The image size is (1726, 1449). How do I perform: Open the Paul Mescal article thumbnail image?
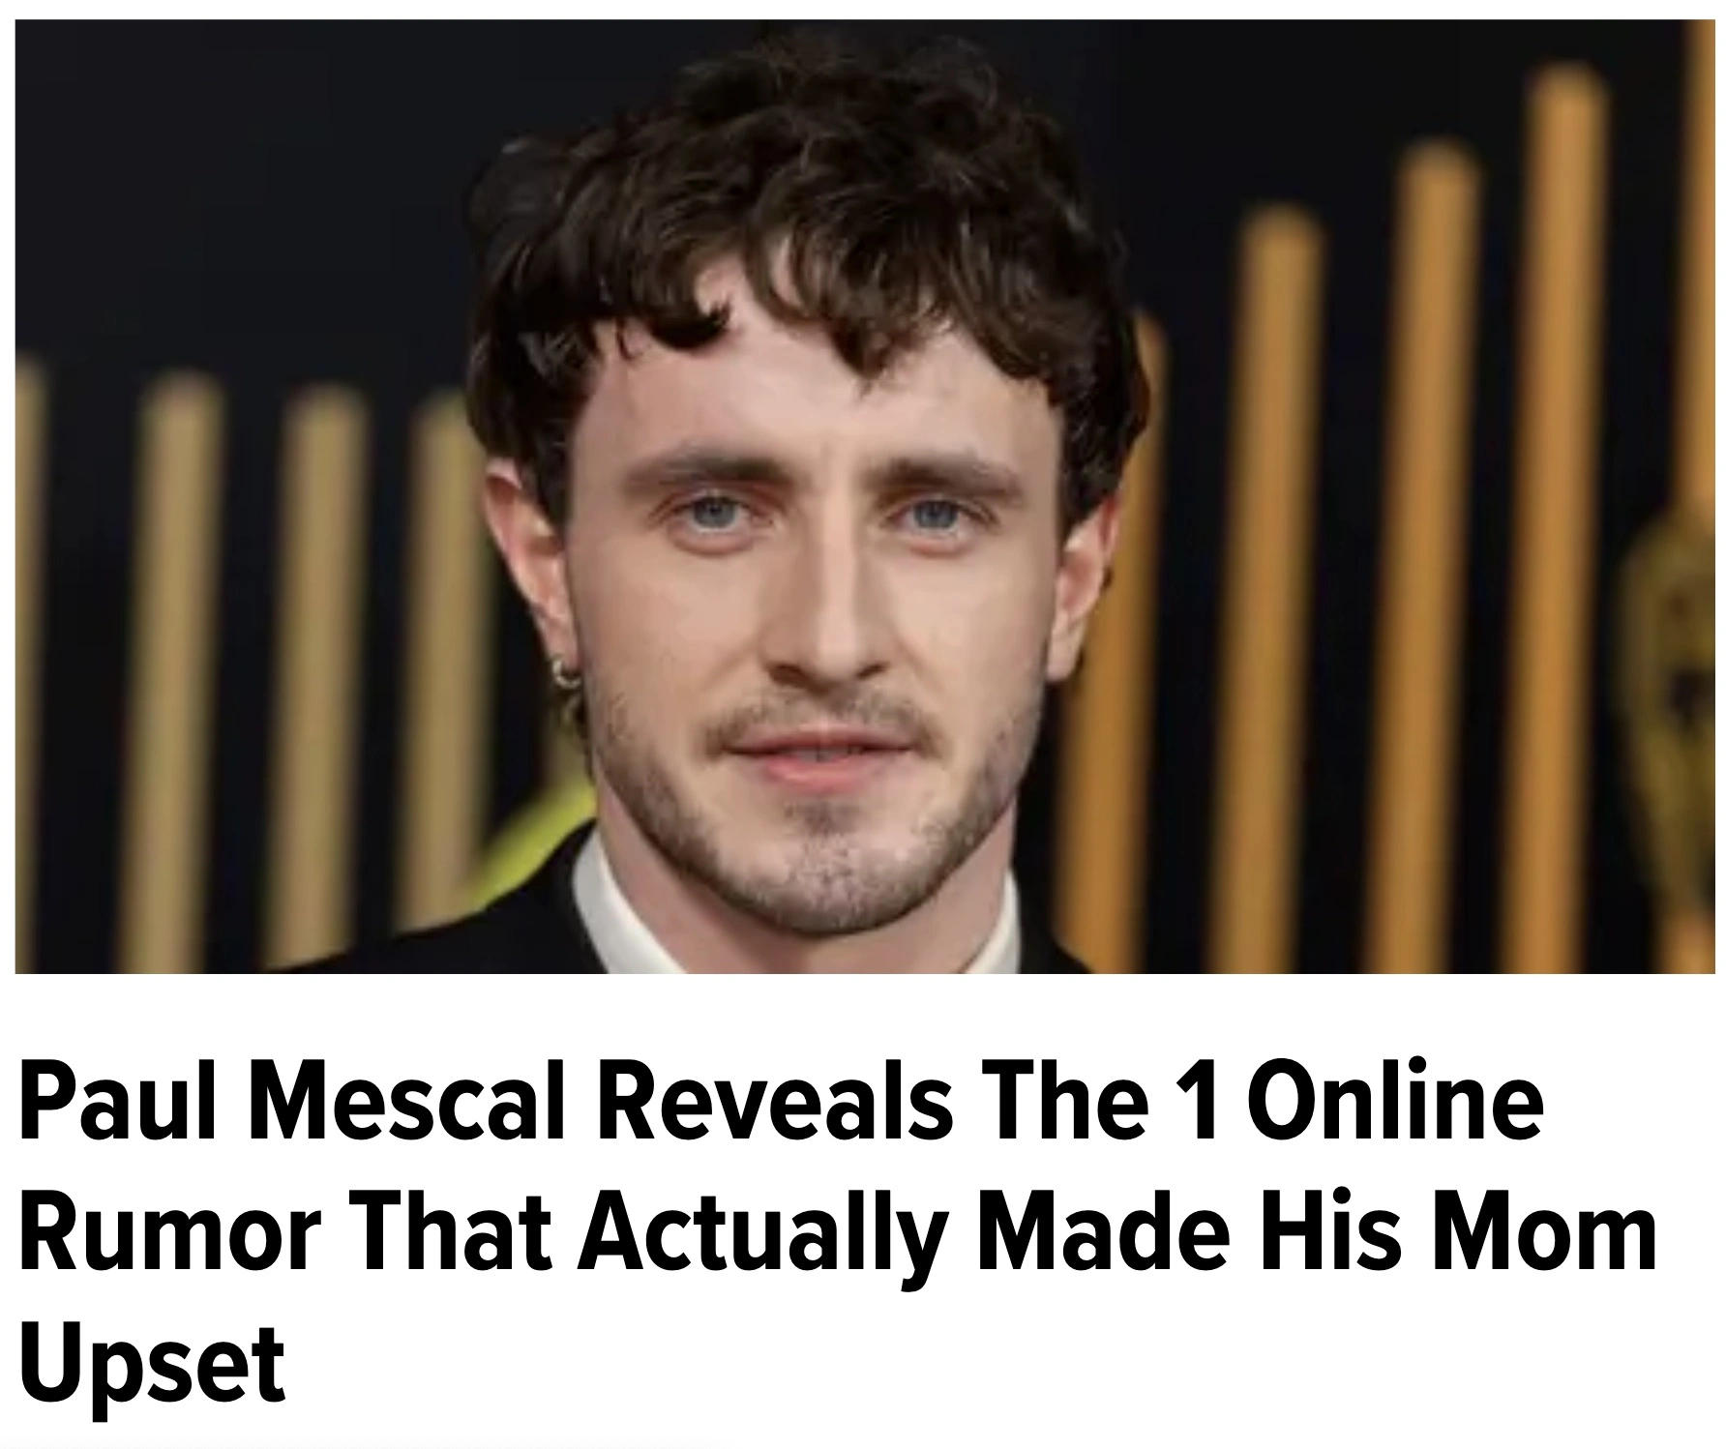(x=865, y=496)
